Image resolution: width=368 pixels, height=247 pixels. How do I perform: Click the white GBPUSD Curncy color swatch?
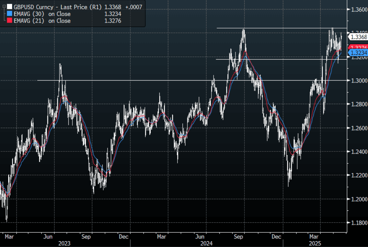pos(10,7)
